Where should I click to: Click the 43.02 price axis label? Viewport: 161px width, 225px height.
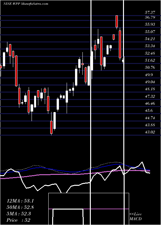click(x=150, y=132)
